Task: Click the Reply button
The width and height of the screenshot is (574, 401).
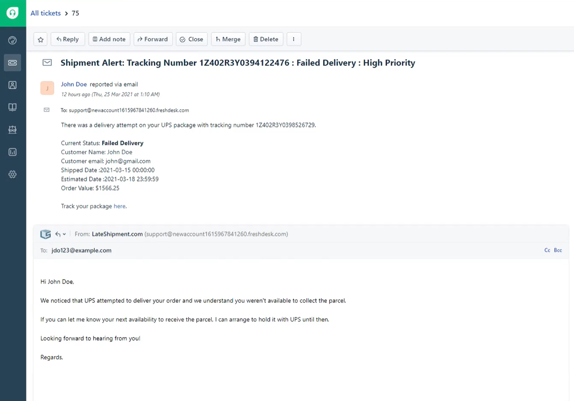Action: point(67,39)
